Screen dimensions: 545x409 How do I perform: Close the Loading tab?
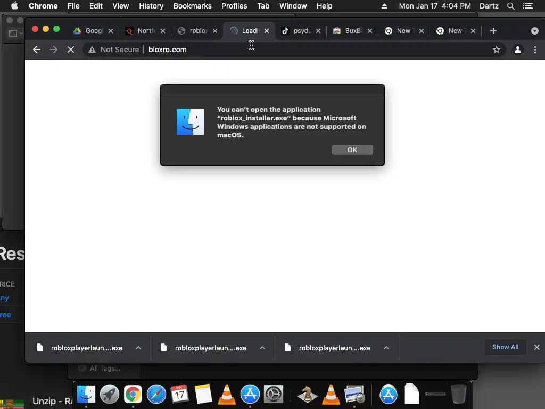point(267,31)
